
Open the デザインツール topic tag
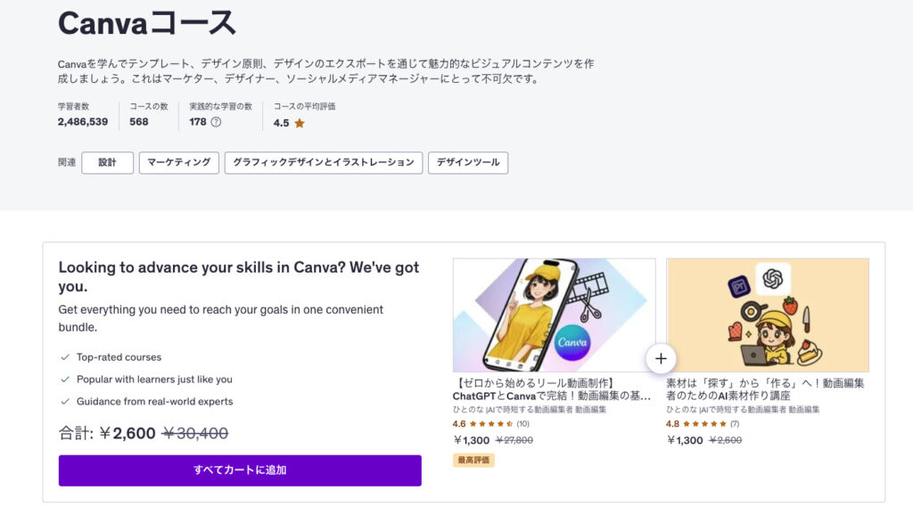(468, 163)
